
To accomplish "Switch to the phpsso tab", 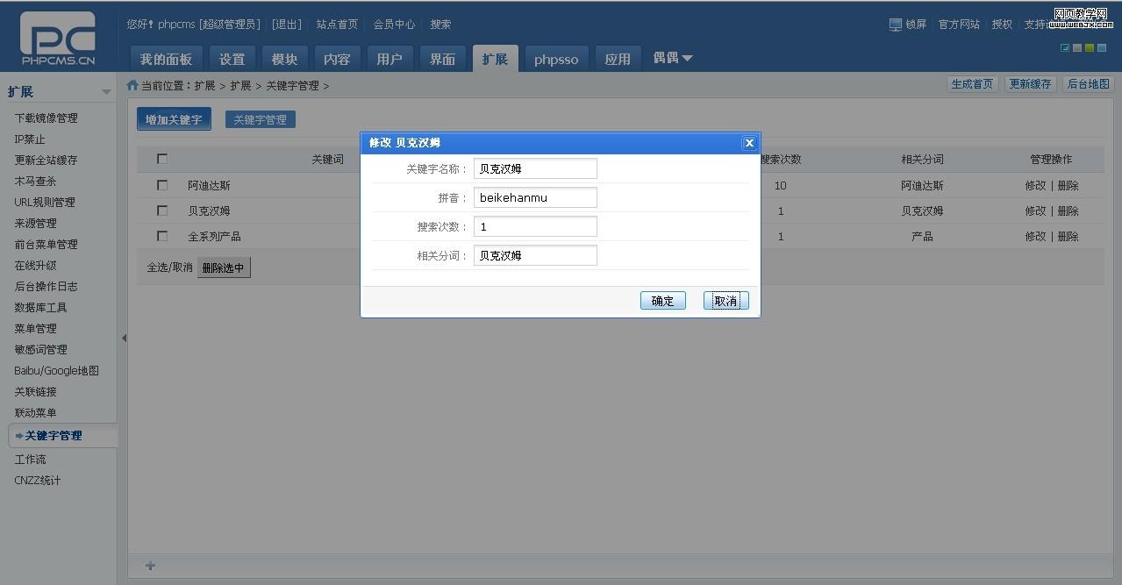I will click(556, 59).
